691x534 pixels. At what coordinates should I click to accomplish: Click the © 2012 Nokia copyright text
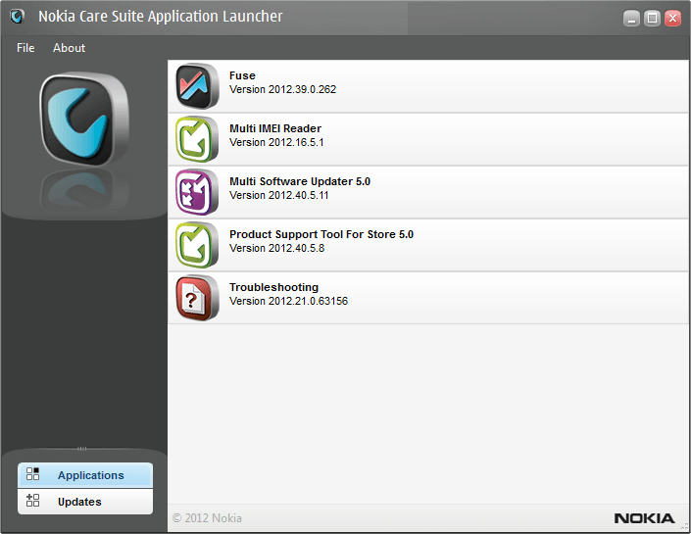click(207, 517)
